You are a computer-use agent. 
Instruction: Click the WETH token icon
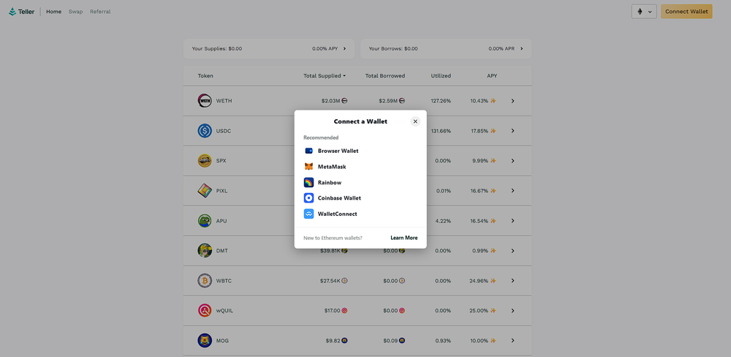tap(205, 101)
